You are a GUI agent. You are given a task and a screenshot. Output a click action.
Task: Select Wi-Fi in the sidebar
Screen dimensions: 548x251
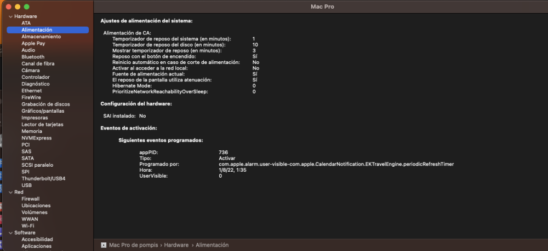[27, 226]
